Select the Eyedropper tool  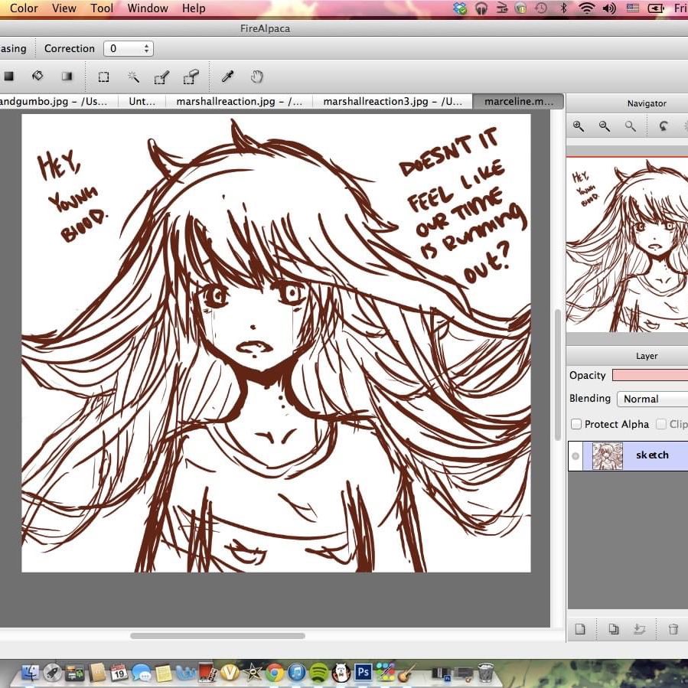pyautogui.click(x=227, y=77)
